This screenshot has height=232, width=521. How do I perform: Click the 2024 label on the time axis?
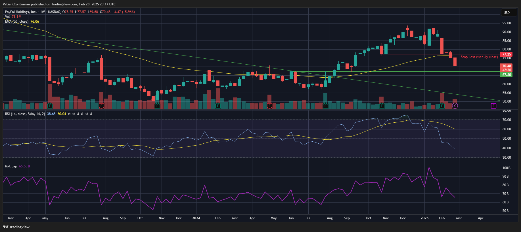coord(196,218)
